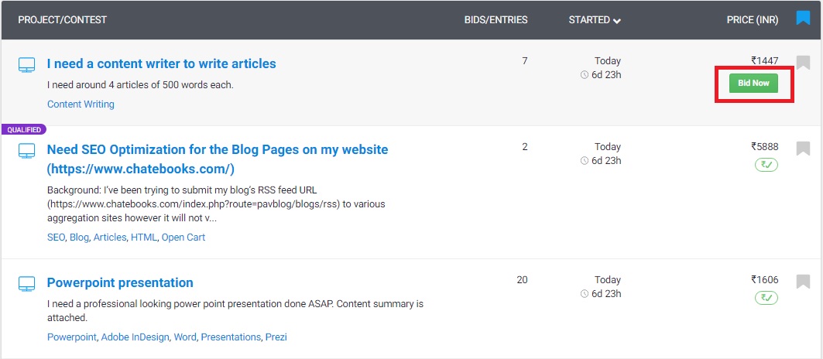Select the Content Writing skill tag

[x=81, y=104]
